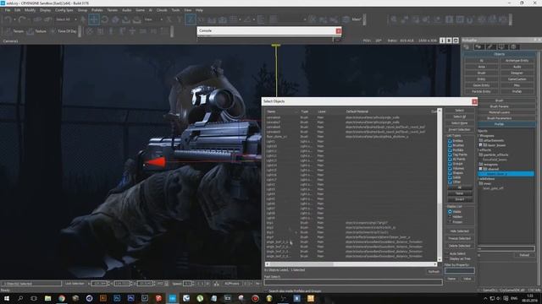Open Windows search from the taskbar

click(20, 298)
